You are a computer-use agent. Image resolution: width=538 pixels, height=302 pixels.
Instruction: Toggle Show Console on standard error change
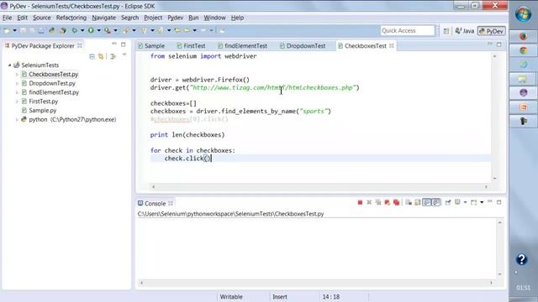(x=435, y=203)
